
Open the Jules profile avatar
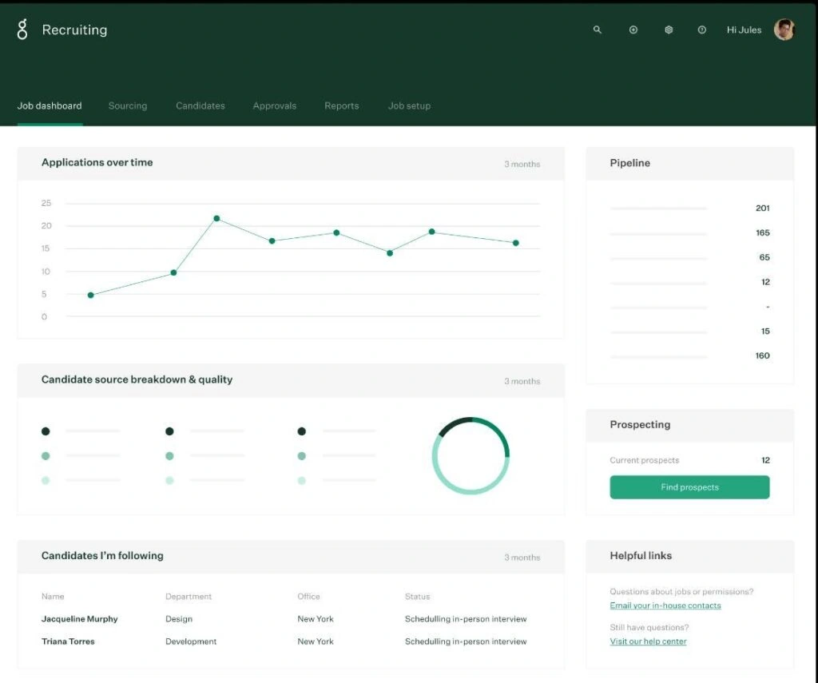[x=784, y=30]
